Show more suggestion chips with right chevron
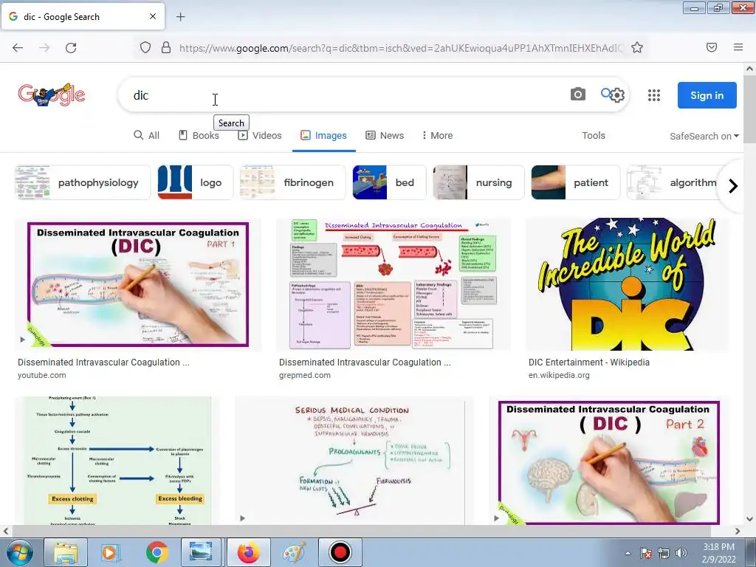 coord(733,185)
